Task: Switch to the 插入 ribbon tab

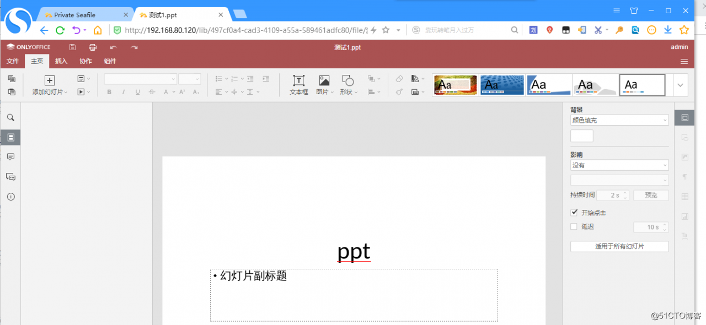Action: [61, 61]
